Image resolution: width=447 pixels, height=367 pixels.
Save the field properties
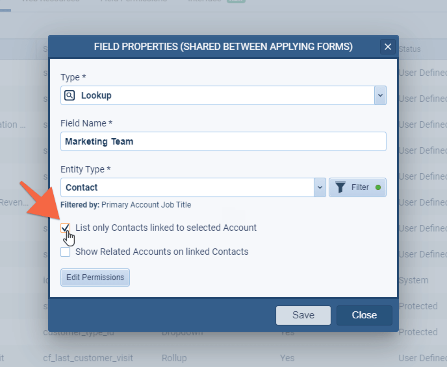pos(303,315)
